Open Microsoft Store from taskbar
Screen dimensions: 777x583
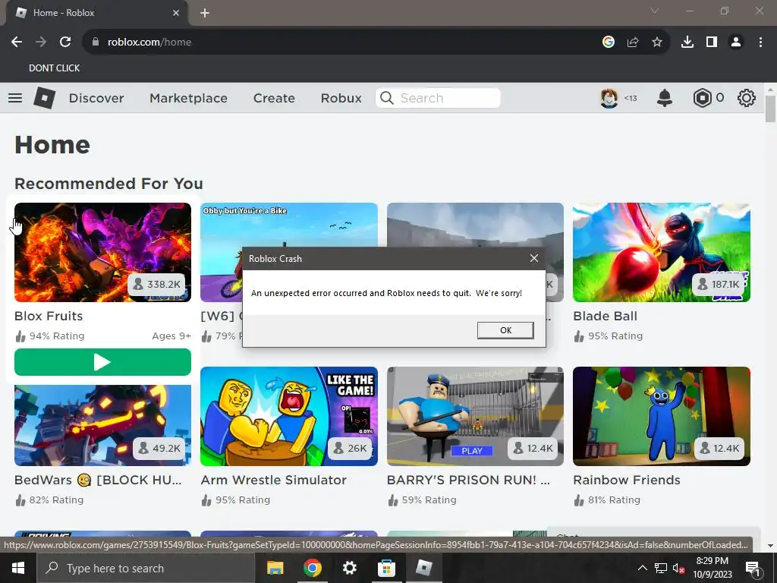(386, 568)
